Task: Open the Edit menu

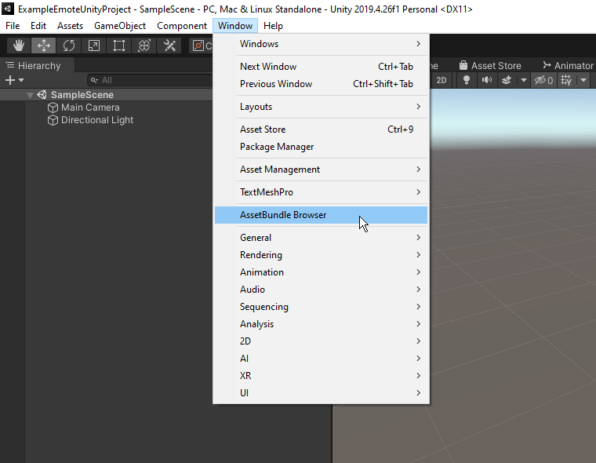Action: point(38,26)
